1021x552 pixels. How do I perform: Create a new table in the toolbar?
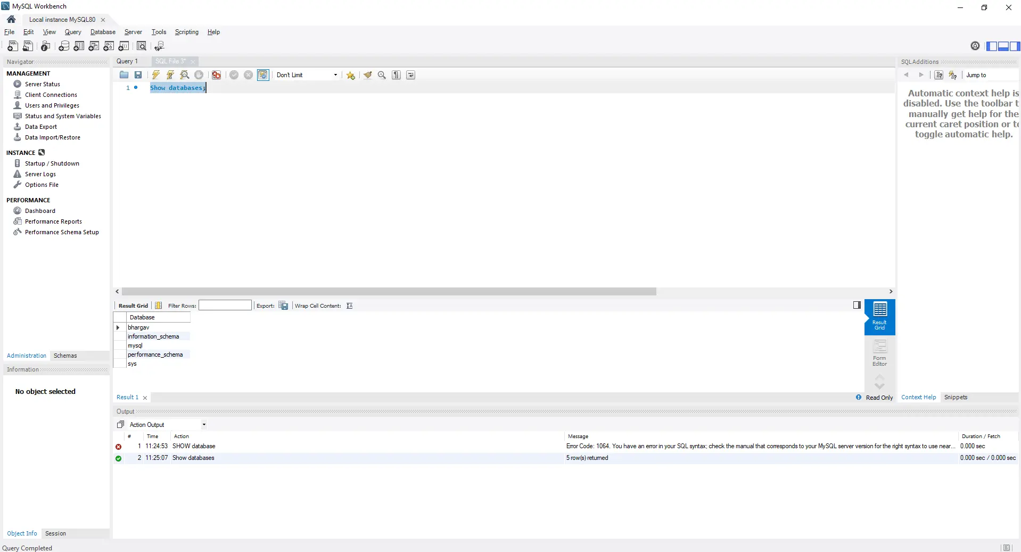tap(78, 46)
